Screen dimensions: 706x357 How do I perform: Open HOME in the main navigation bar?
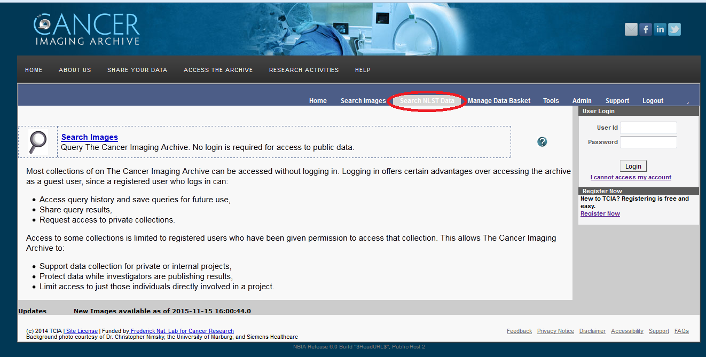[x=34, y=70]
